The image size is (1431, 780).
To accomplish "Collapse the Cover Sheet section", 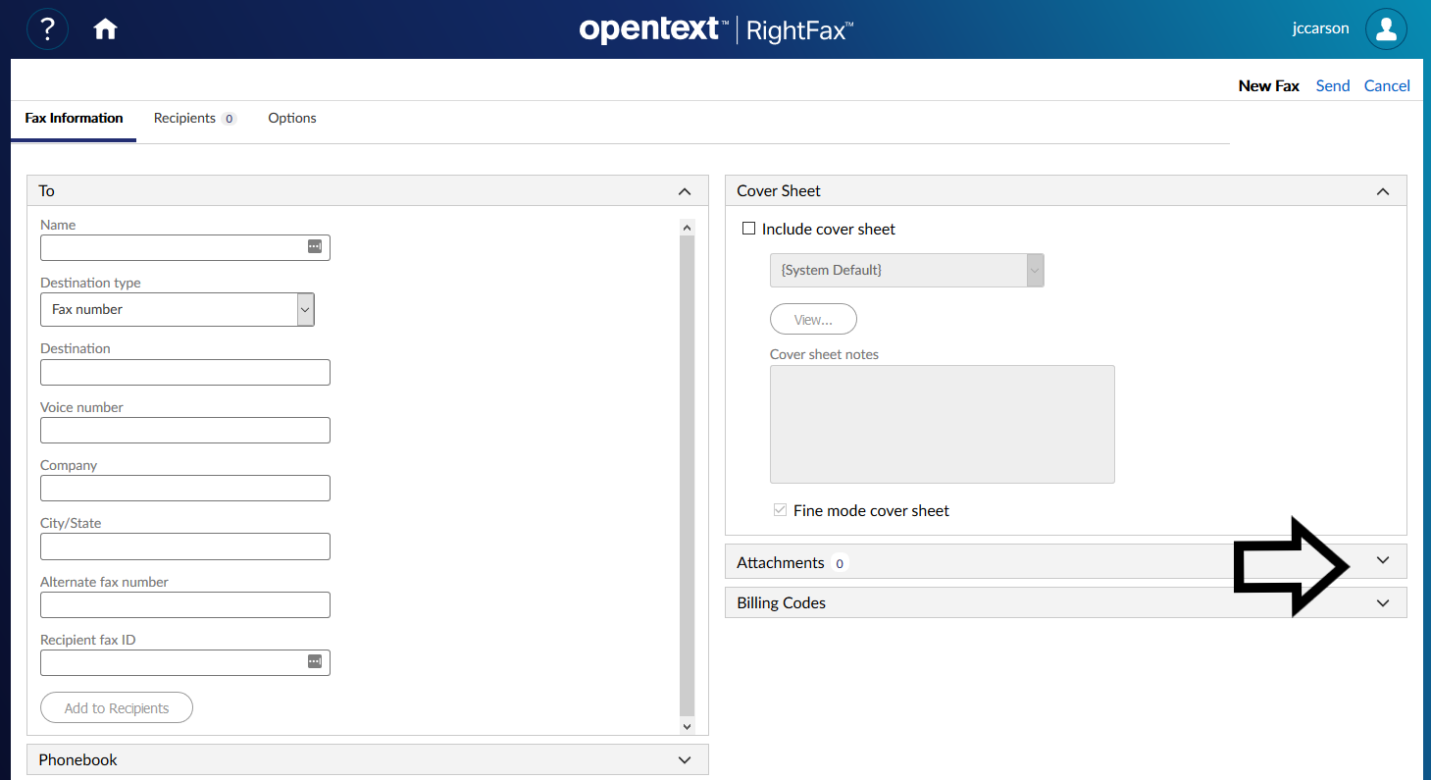I will point(1383,191).
